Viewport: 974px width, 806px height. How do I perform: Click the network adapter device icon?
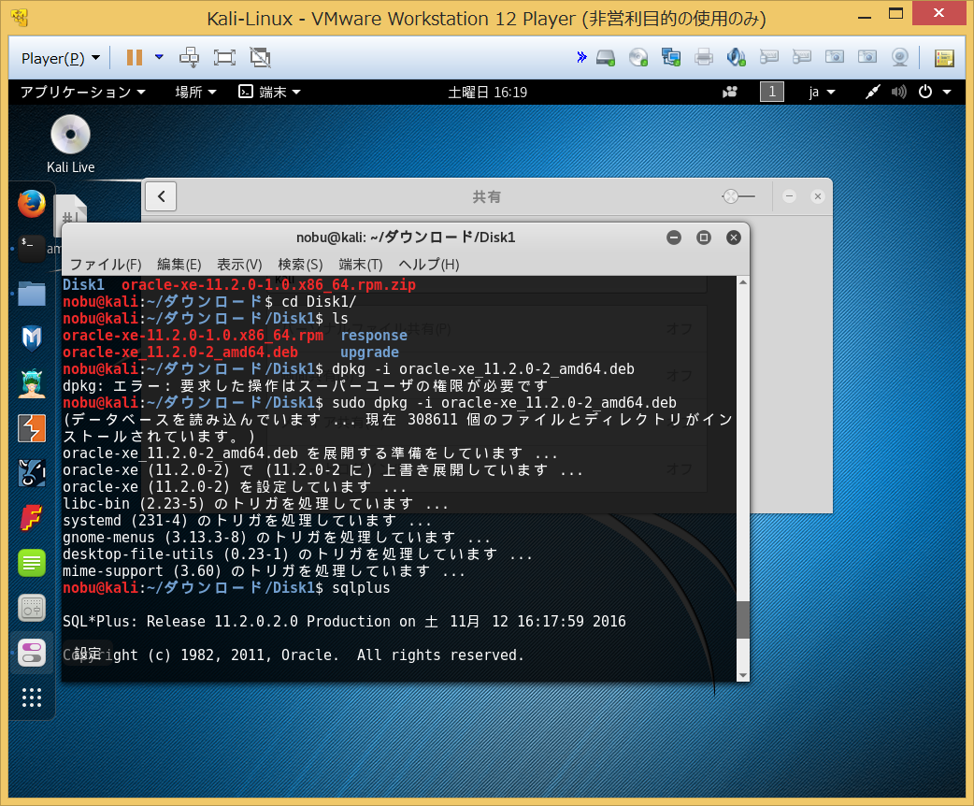[x=671, y=58]
